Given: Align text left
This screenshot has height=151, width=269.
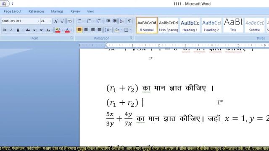Looking at the screenshot, I should pyautogui.click(x=79, y=30).
